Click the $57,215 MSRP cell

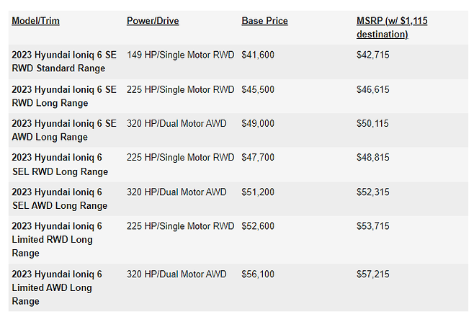coord(372,274)
